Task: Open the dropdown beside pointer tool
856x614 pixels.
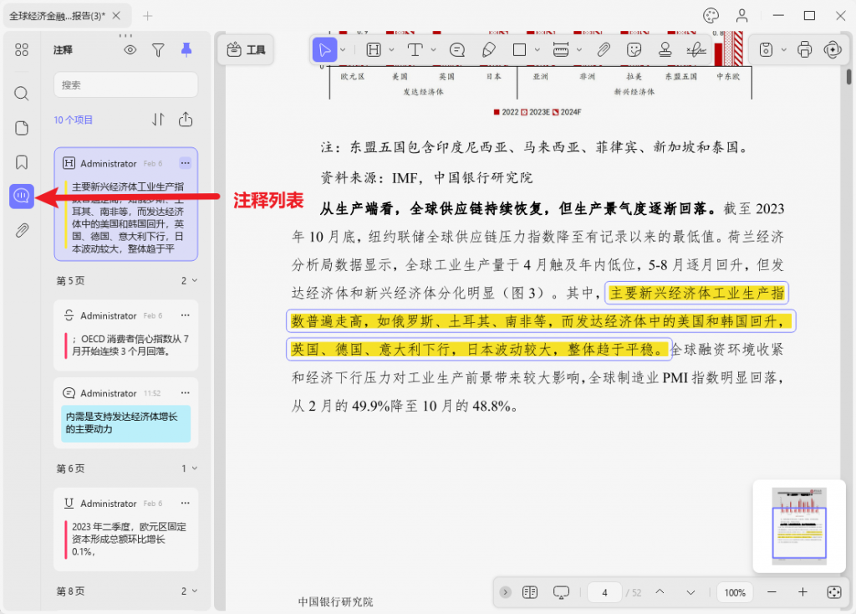Action: point(343,50)
